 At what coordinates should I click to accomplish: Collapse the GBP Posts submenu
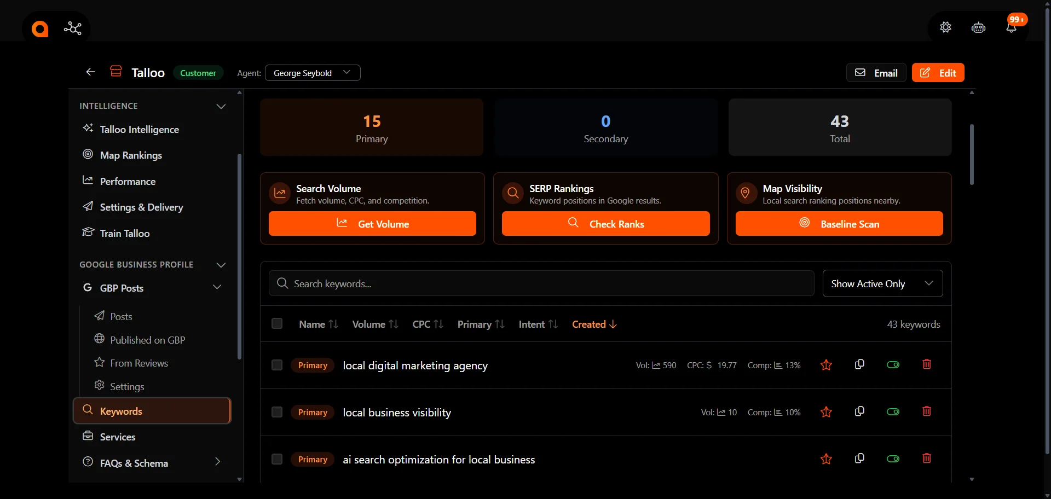[217, 287]
